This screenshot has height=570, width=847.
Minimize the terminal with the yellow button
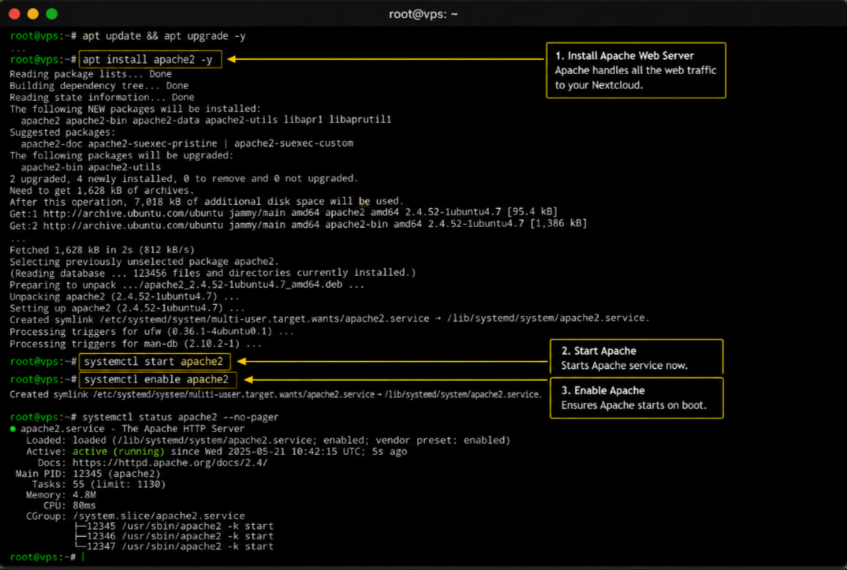click(x=33, y=14)
